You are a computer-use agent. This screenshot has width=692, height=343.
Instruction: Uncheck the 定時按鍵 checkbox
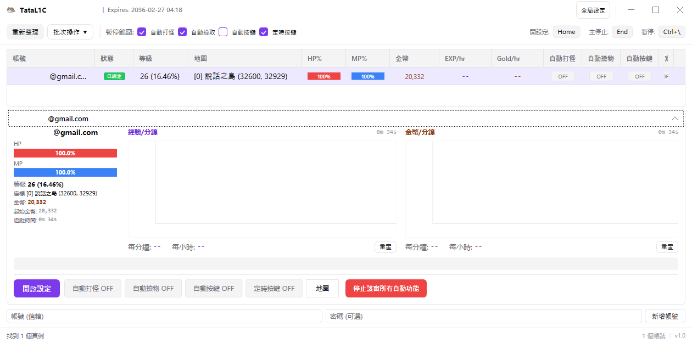coord(264,32)
